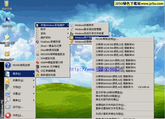Select 分辨率1280X1024 颜色32位 刷新率90

click(123, 64)
